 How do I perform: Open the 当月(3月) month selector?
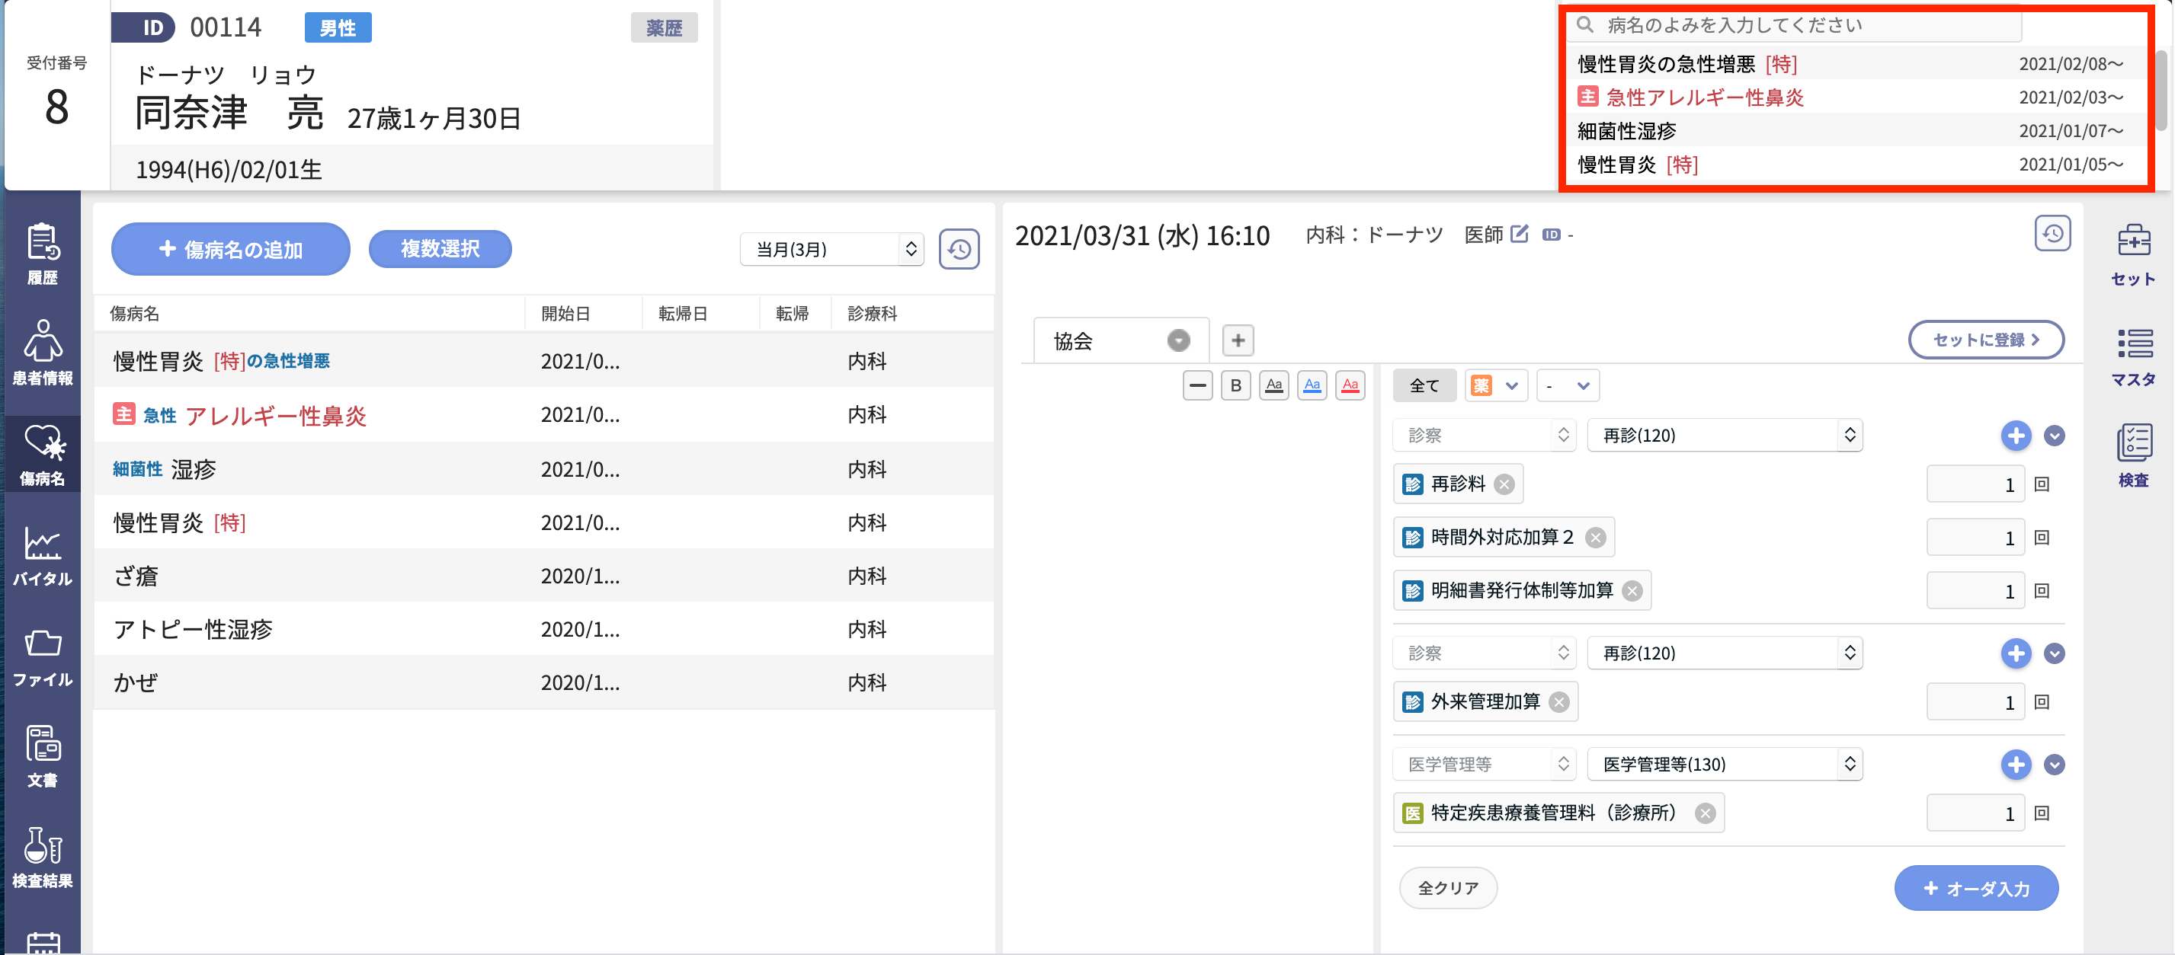(831, 249)
